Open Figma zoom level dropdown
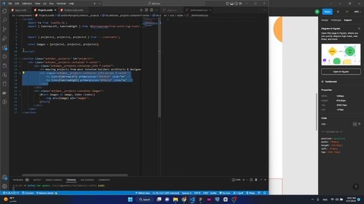Viewport: 364px width, 204px height. (x=357, y=11)
